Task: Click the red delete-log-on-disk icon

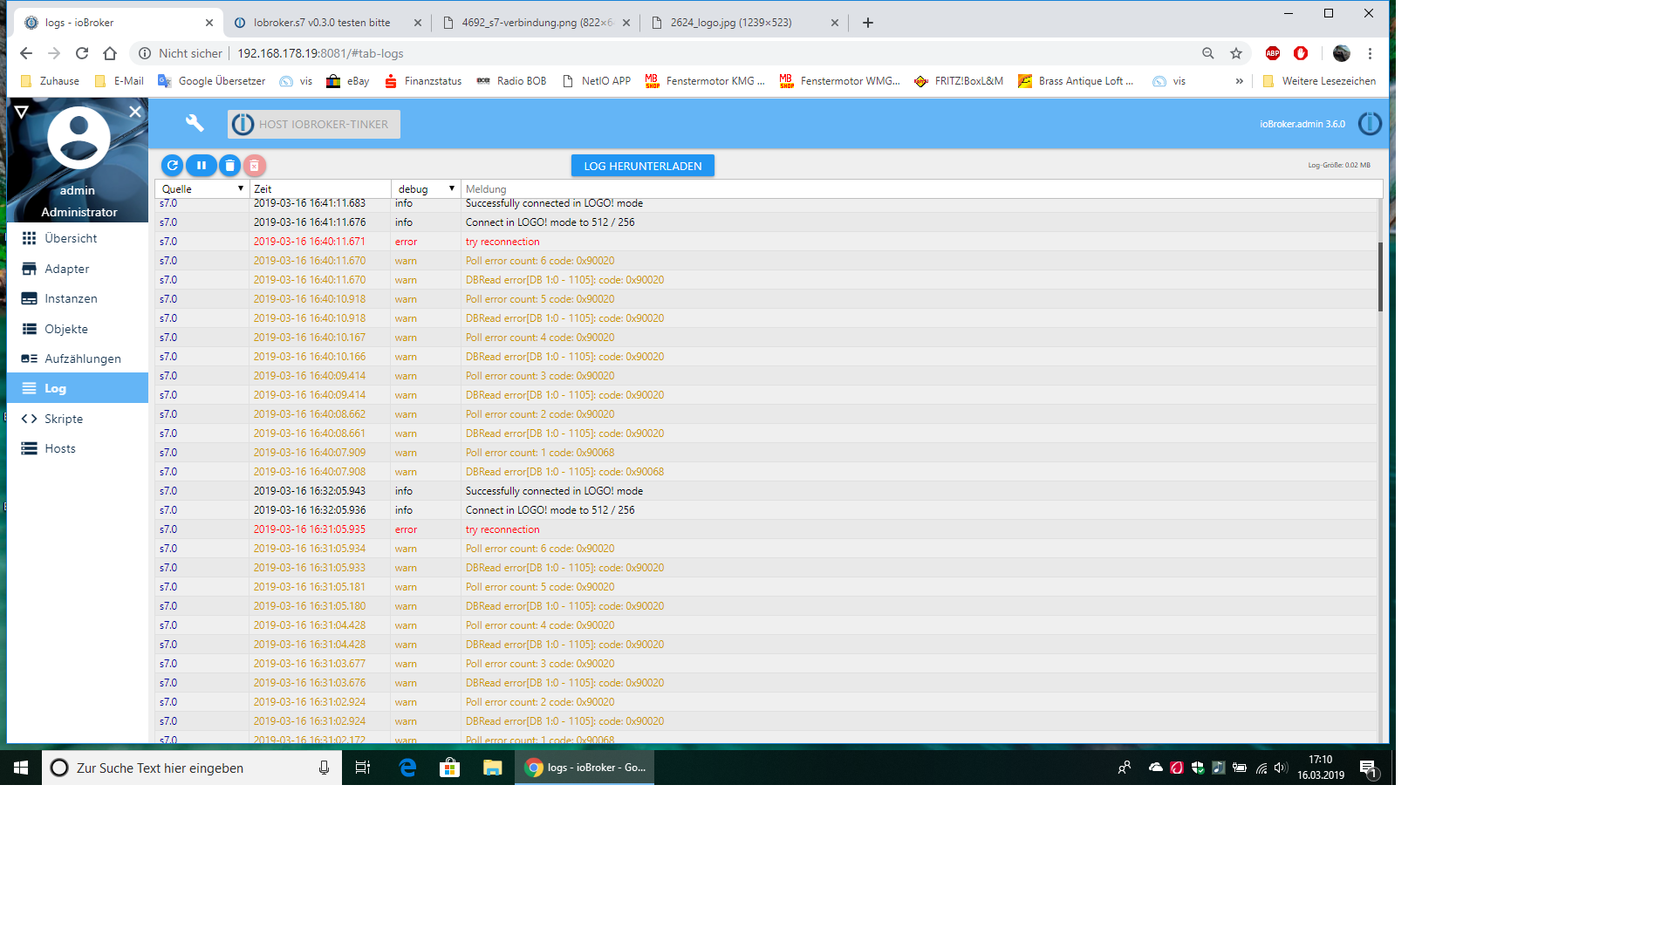Action: click(254, 166)
